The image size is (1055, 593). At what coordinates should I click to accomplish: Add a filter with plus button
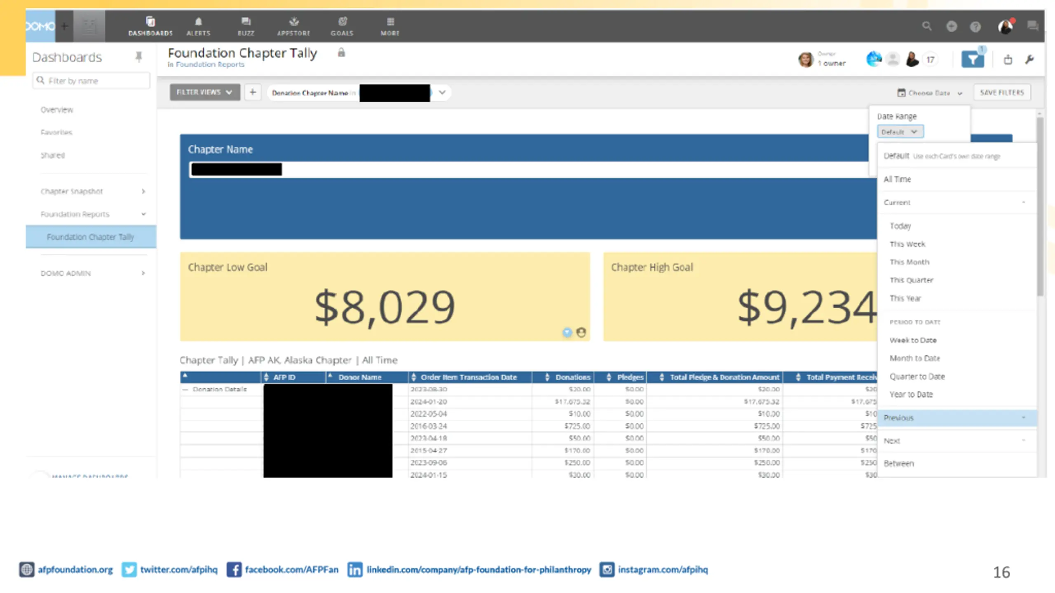253,92
